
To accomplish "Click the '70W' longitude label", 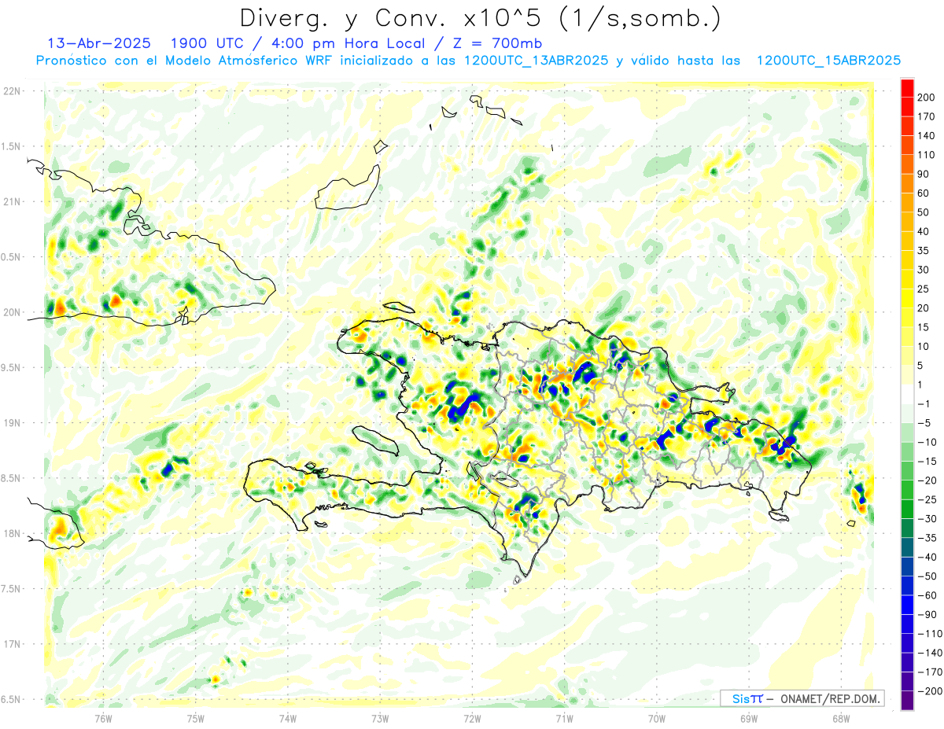I will point(657,718).
